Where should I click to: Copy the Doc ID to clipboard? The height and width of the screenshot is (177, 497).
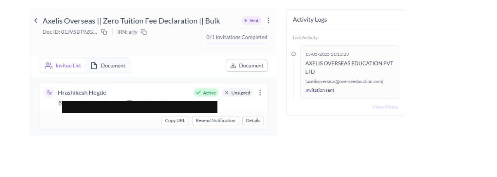(104, 32)
